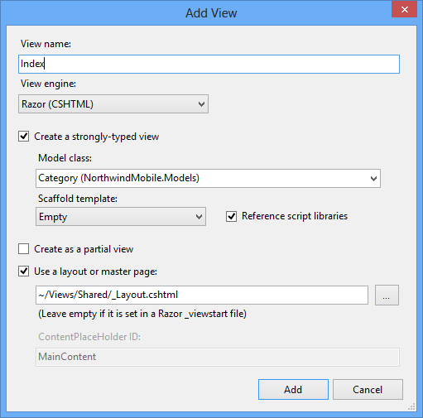Click the Add button
This screenshot has height=418, width=423.
click(293, 389)
